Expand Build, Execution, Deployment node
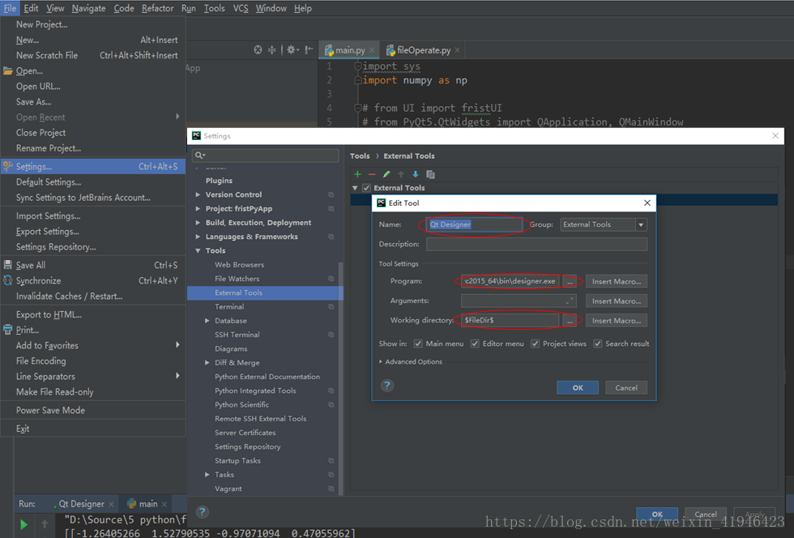Screen dimensions: 794x538 198,222
